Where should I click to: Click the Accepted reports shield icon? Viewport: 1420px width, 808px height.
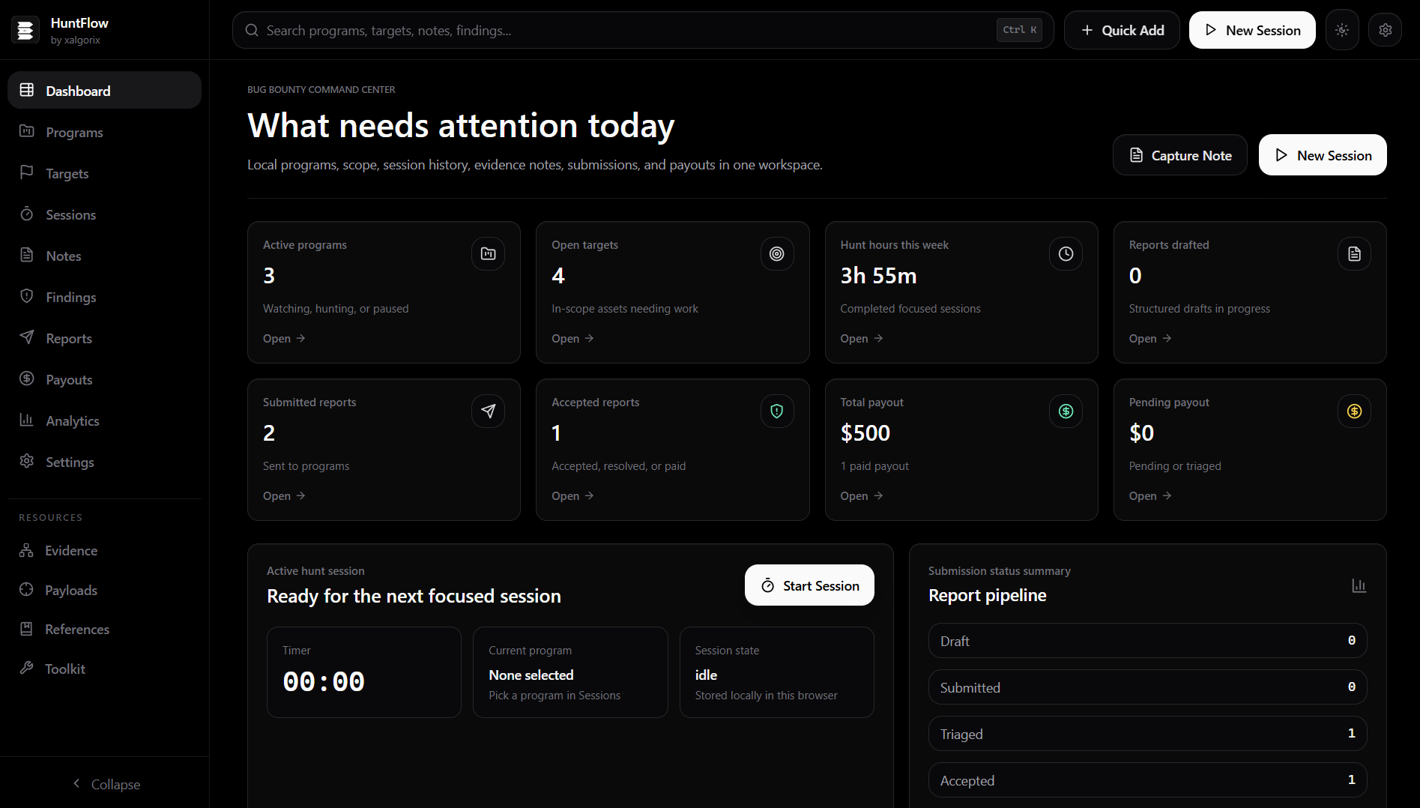777,411
